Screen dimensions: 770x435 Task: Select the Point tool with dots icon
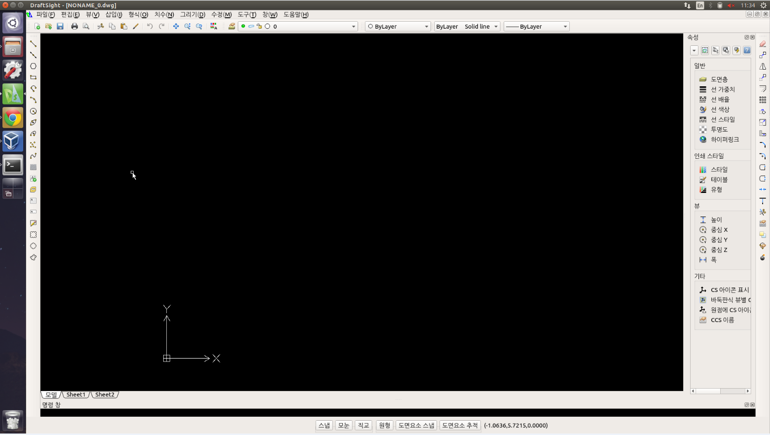coord(33,145)
